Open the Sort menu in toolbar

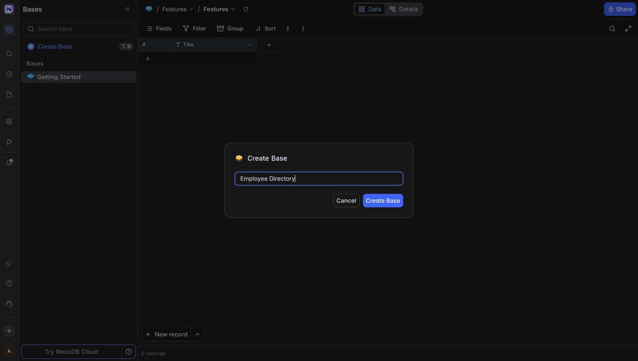coord(266,28)
